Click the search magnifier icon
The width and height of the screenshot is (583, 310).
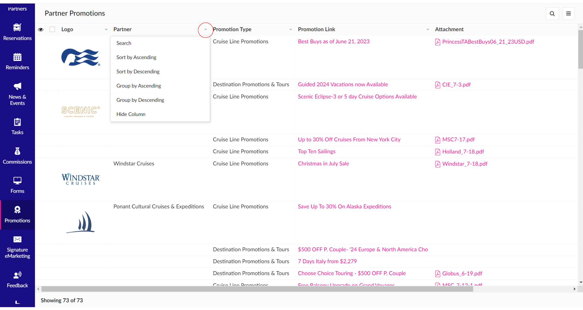pos(552,13)
